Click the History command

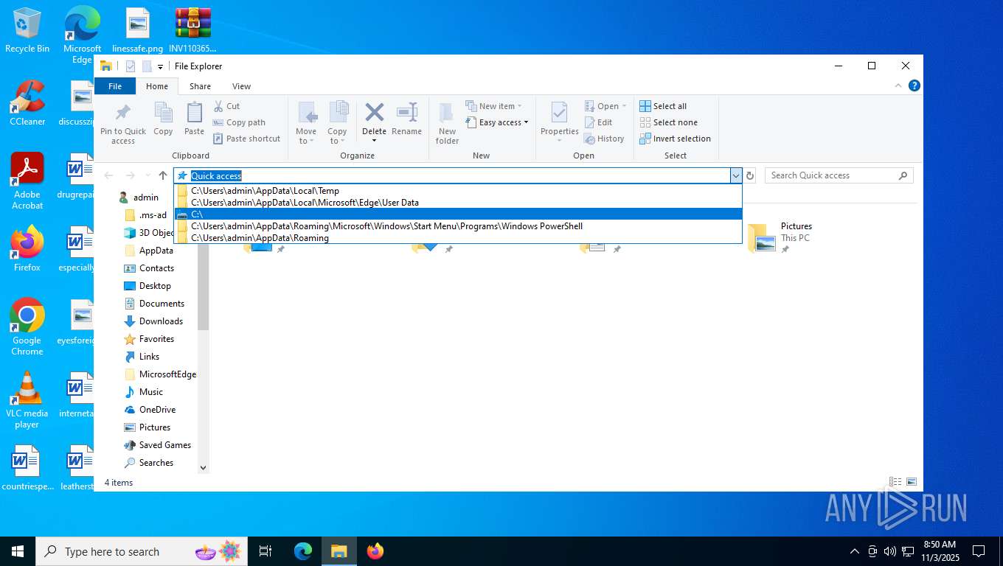point(604,139)
